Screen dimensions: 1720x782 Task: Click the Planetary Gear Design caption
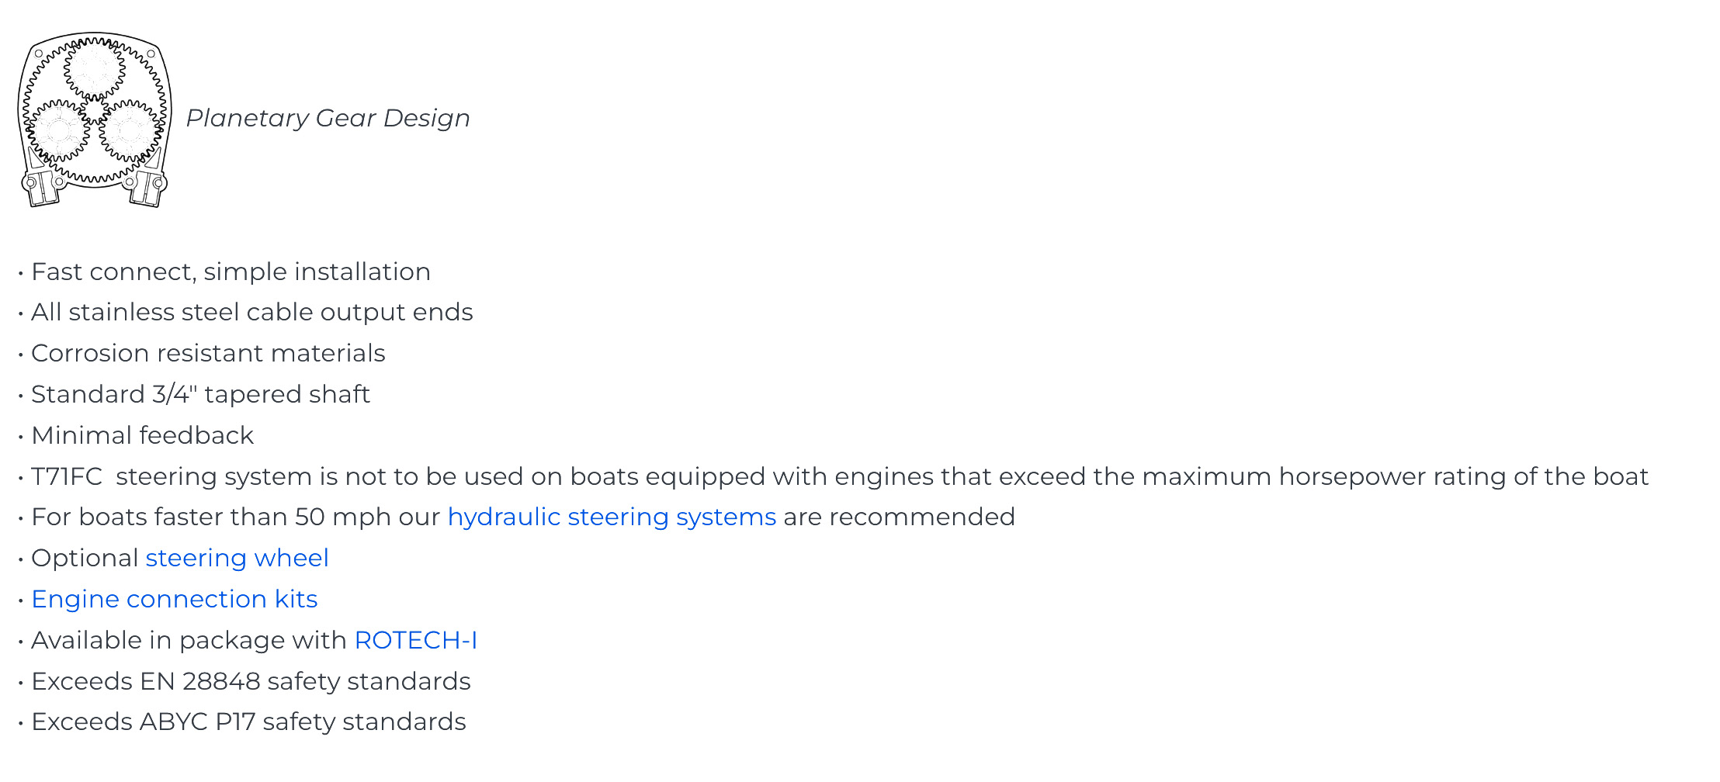click(x=328, y=118)
